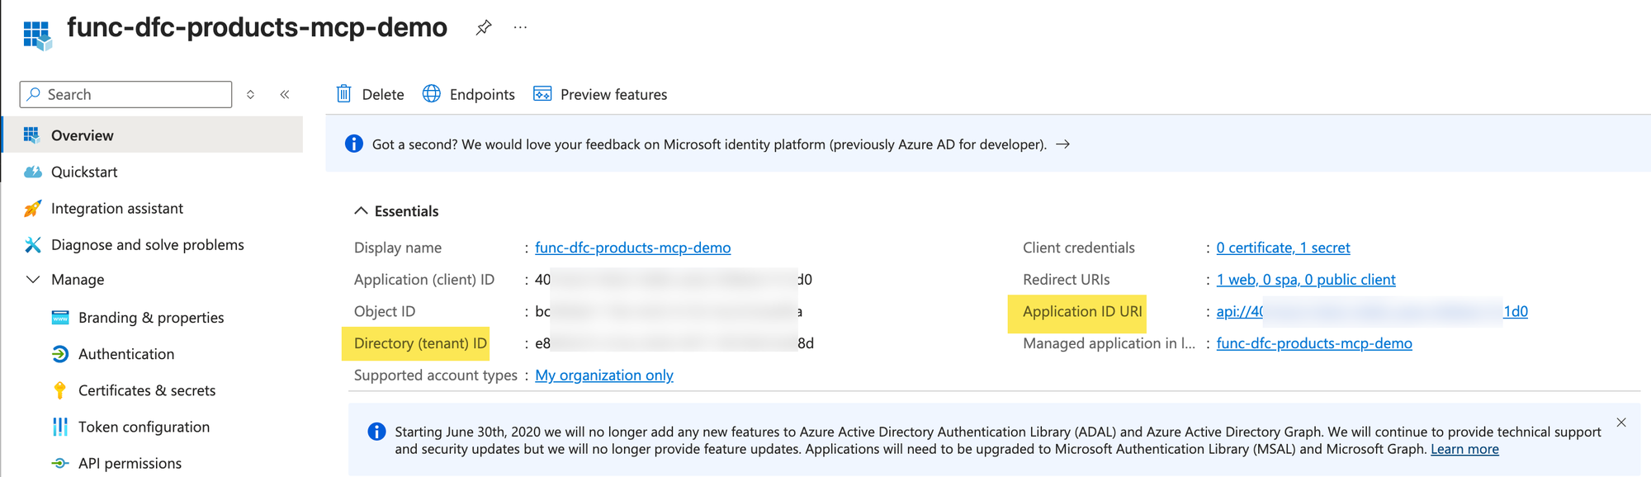Open the API permissions page
The image size is (1651, 477).
[130, 463]
